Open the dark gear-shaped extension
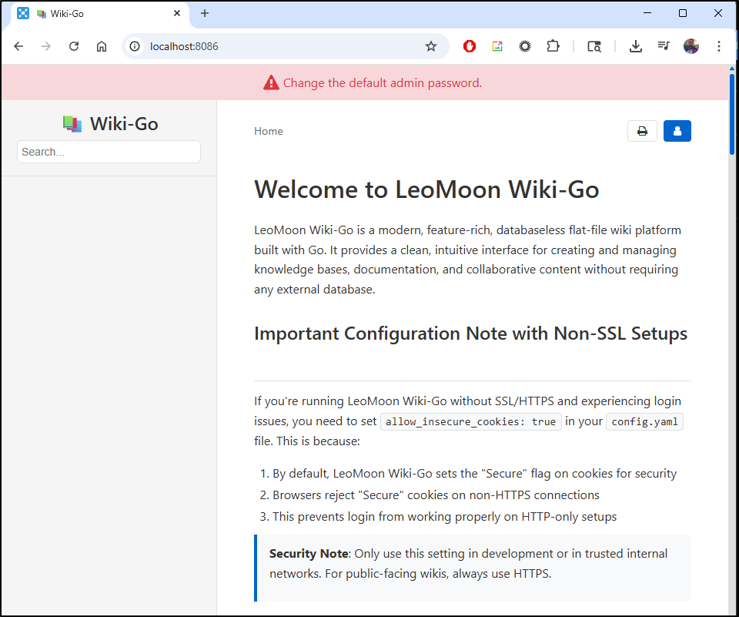 point(524,46)
